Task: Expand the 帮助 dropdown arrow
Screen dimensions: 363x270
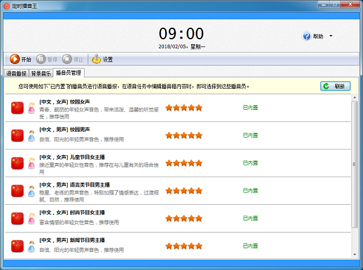Action: pyautogui.click(x=331, y=36)
